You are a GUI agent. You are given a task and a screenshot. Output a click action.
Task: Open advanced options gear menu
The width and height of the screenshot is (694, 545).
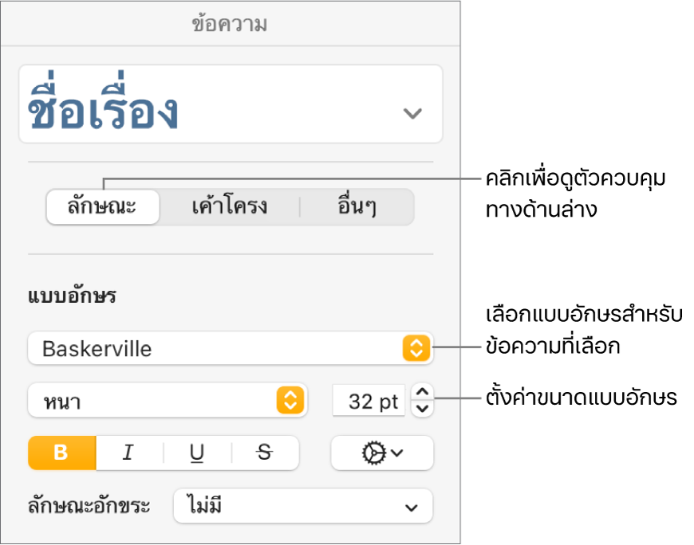click(x=382, y=453)
